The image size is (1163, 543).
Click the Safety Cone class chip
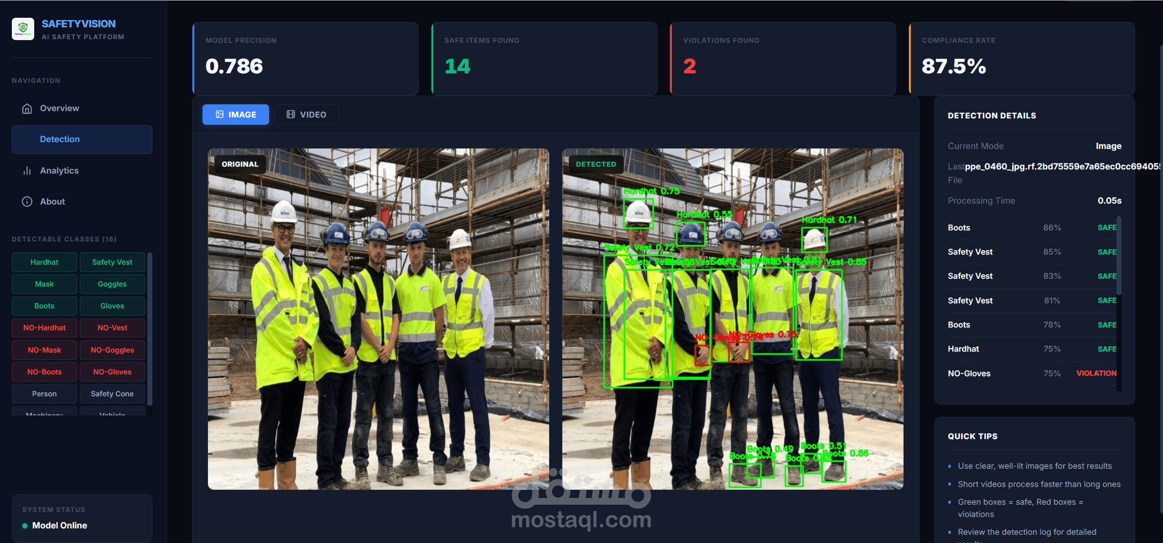[112, 394]
